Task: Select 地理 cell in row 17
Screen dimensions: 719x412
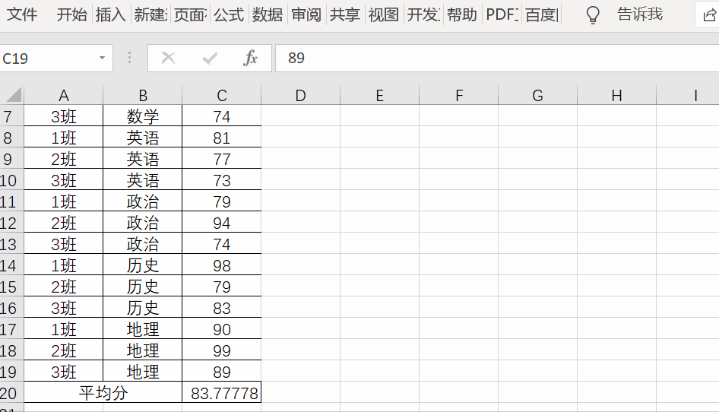Action: (143, 329)
